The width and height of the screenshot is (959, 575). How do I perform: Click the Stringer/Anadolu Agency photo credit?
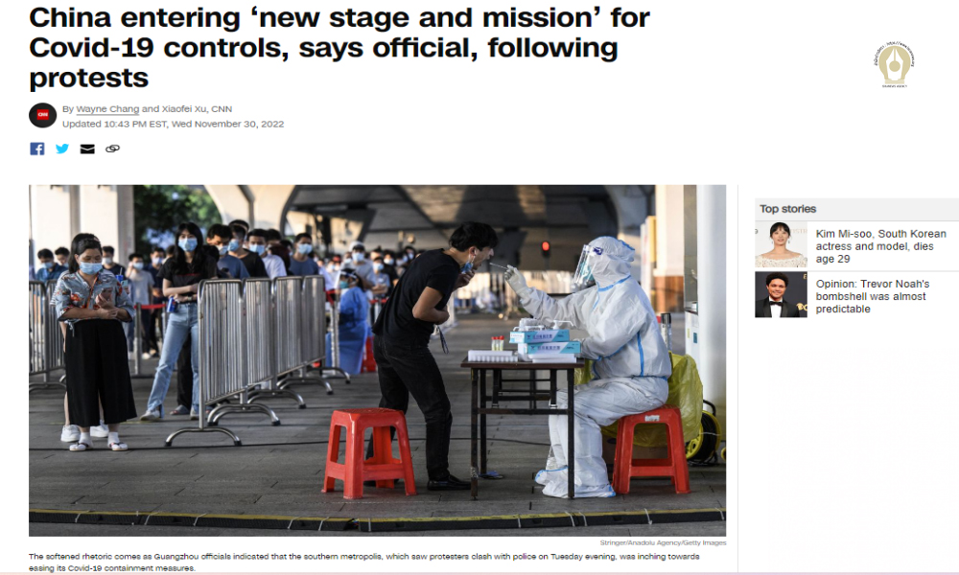663,542
